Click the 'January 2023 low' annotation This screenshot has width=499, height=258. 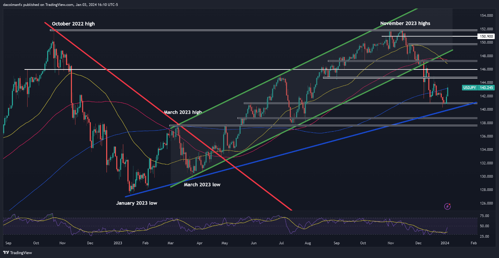click(137, 202)
